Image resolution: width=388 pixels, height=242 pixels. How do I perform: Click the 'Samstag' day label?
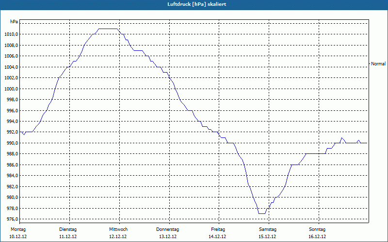[x=268, y=229]
